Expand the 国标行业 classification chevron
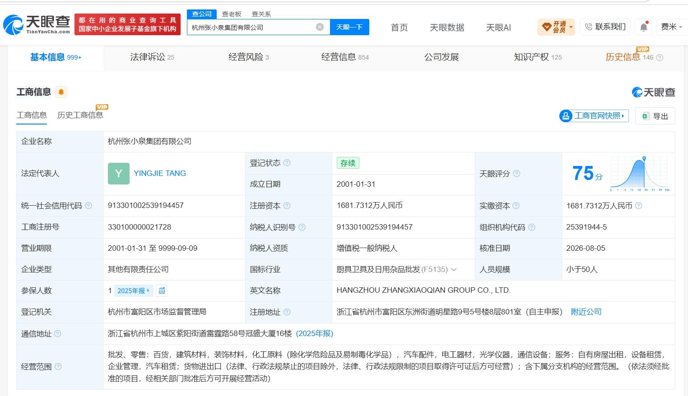The height and width of the screenshot is (396, 688). [x=454, y=270]
